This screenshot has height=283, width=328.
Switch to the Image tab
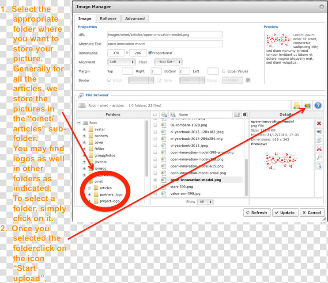tap(85, 19)
